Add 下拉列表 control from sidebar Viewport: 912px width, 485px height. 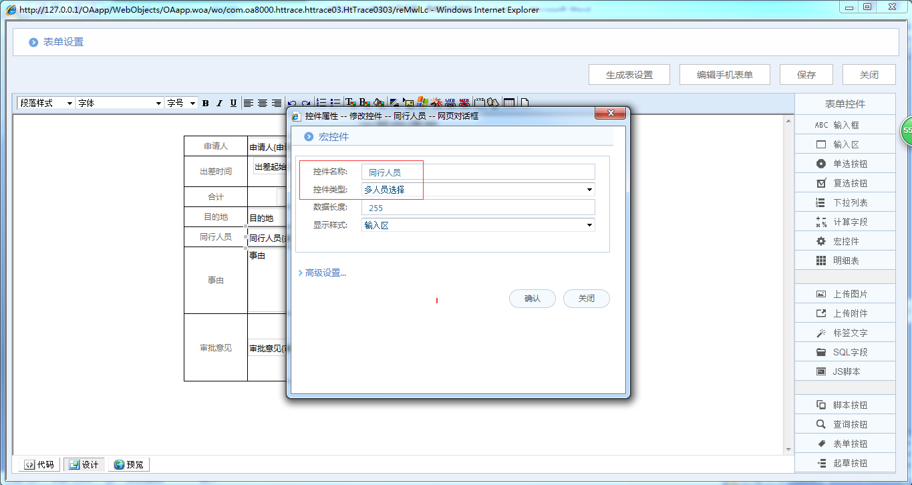coord(845,202)
